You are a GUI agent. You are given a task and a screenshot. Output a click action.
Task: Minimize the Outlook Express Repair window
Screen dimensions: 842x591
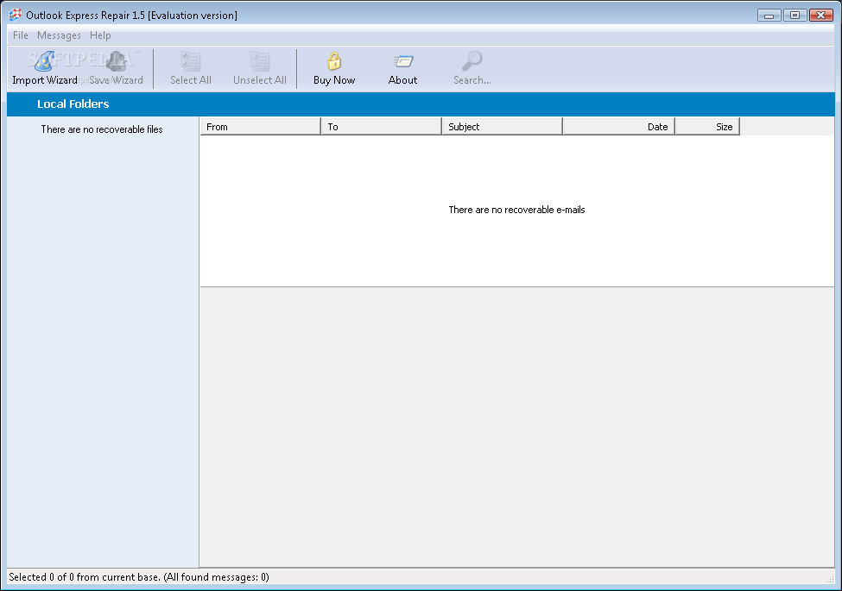pyautogui.click(x=769, y=15)
